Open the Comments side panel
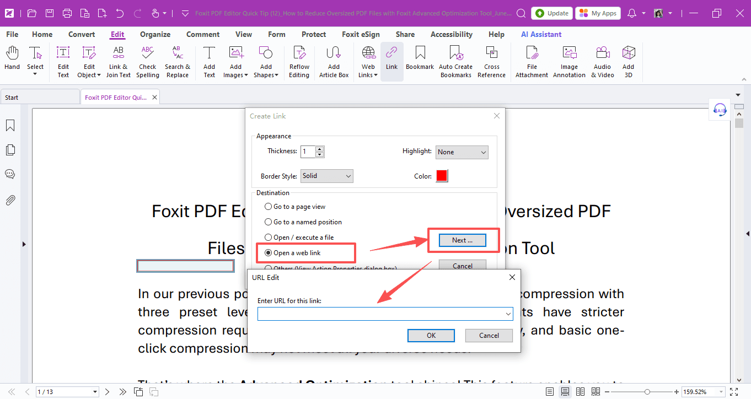Image resolution: width=751 pixels, height=399 pixels. (x=10, y=174)
